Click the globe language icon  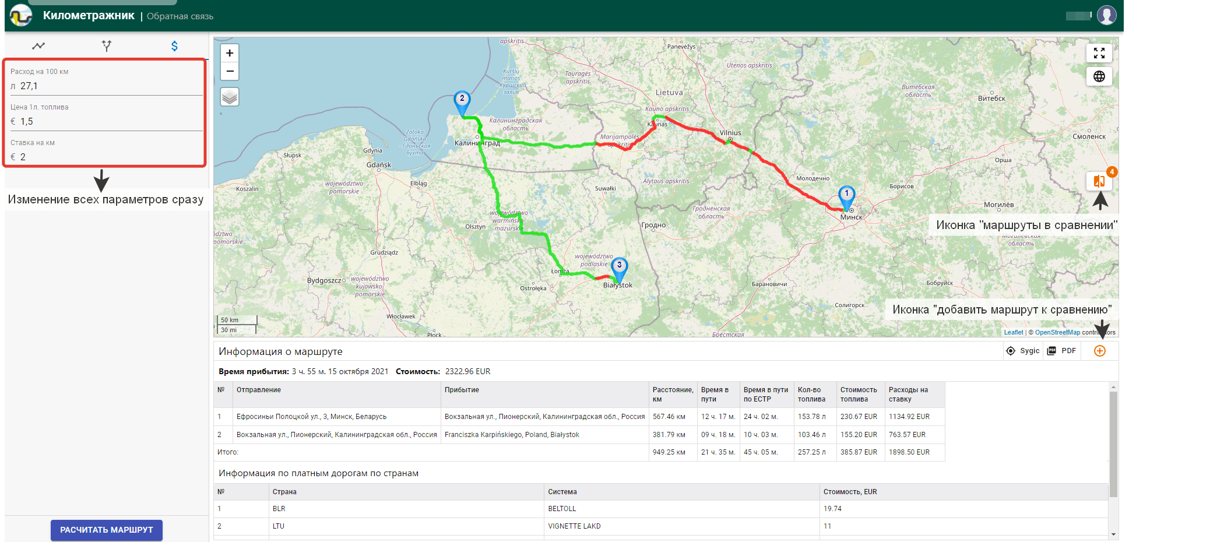tap(1099, 76)
